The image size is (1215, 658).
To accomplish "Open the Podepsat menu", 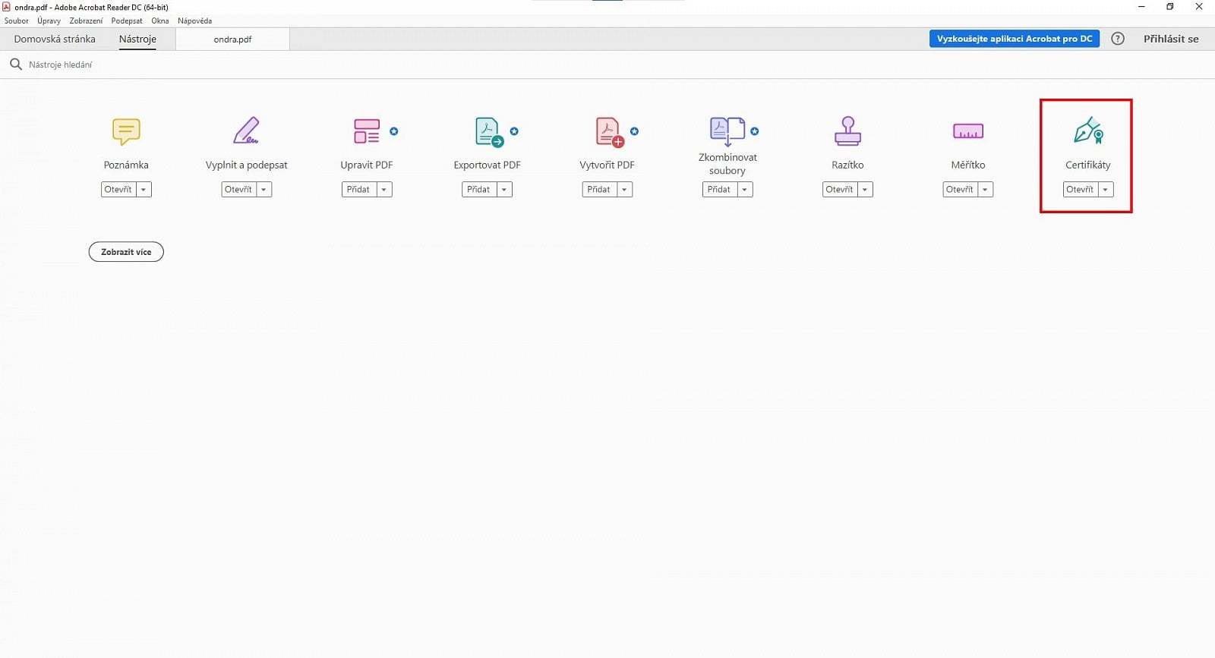I will (127, 21).
